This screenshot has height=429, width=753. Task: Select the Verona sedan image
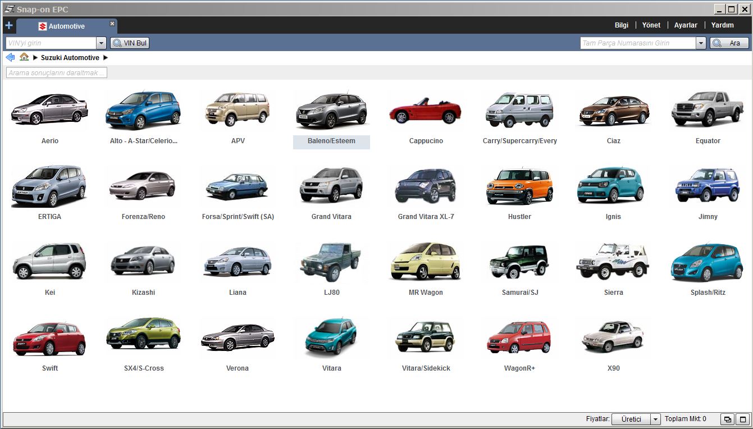238,337
